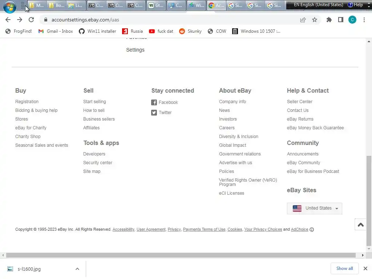Viewport: 372px width, 279px height.
Task: Open eBay for Charity link
Action: [31, 128]
